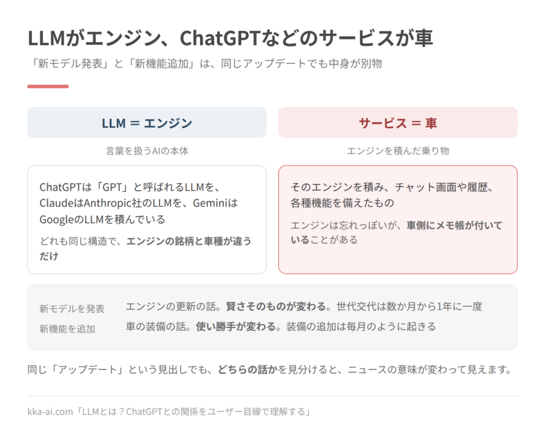Click the line "ChatGPTは「GPT」と呼ばれるLLMを、"
This screenshot has width=545, height=435.
[130, 187]
